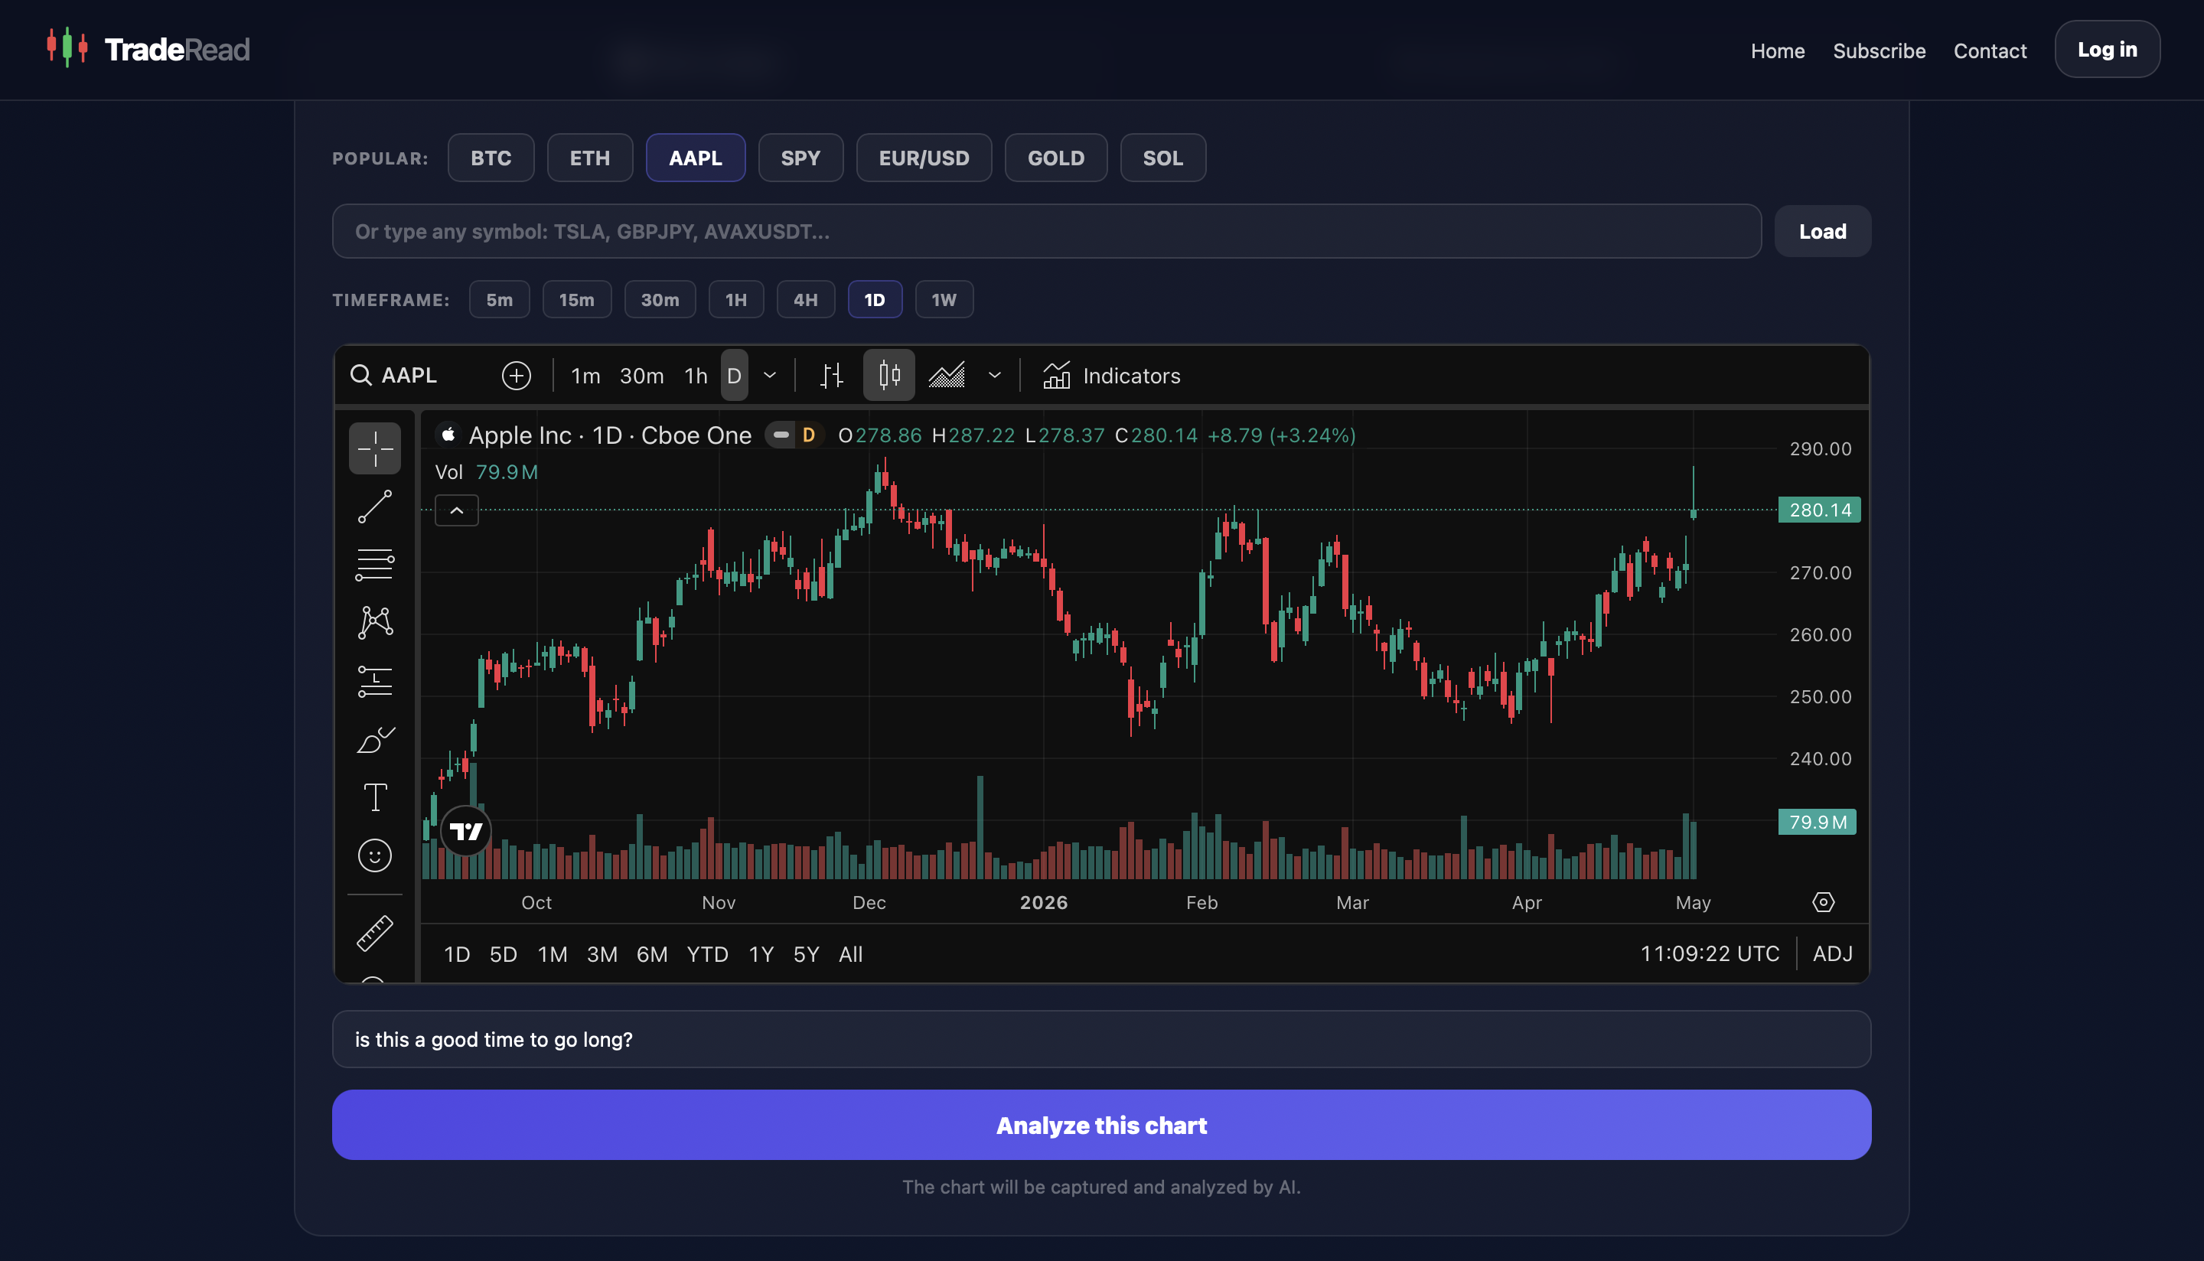
Task: Open the Contact link
Action: pyautogui.click(x=1990, y=51)
